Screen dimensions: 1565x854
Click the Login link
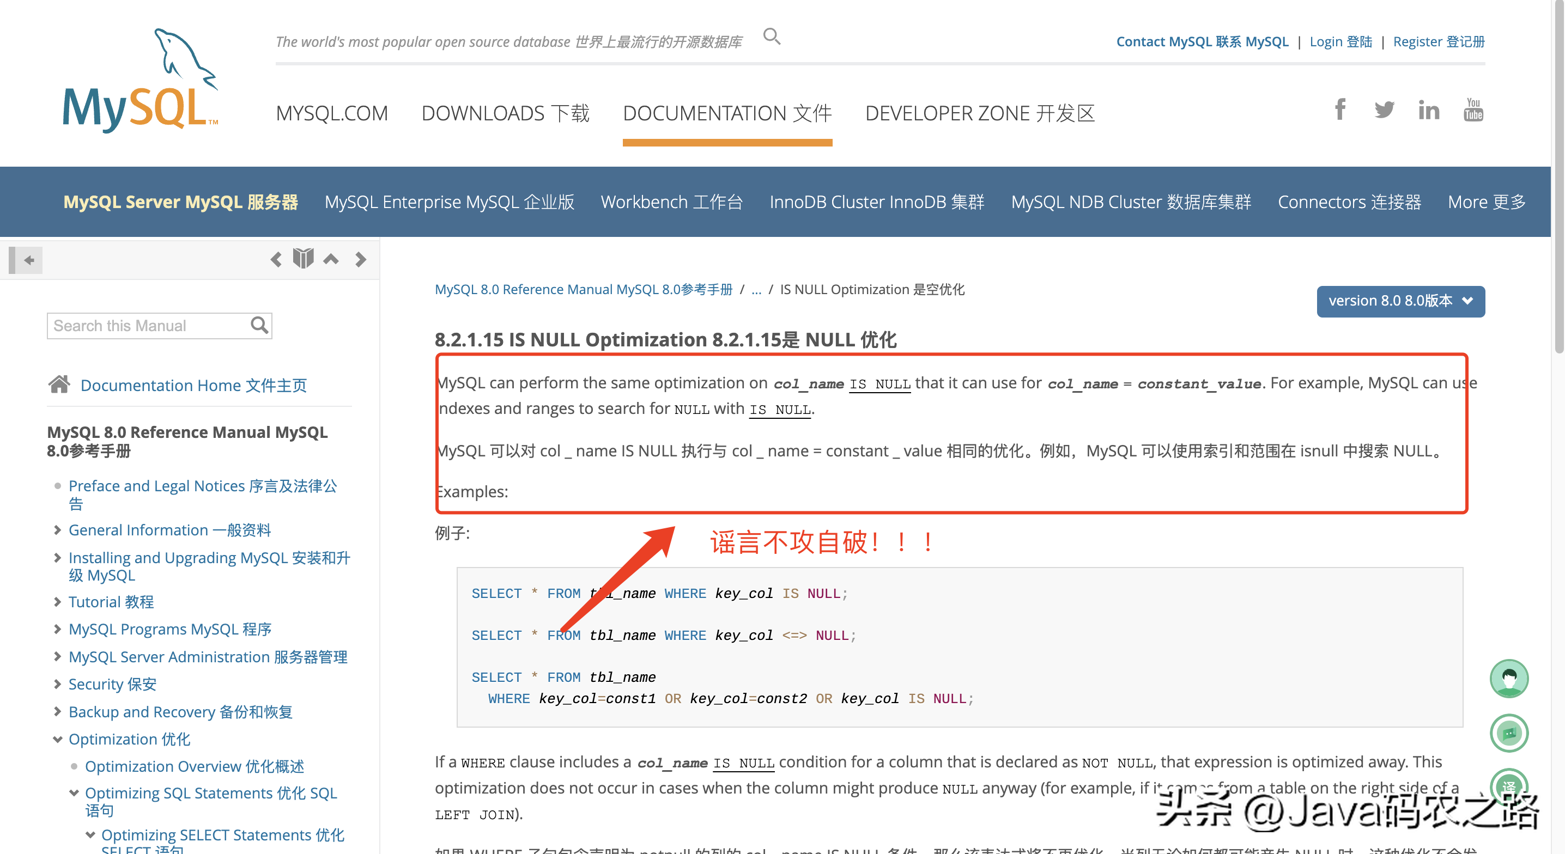tap(1340, 42)
